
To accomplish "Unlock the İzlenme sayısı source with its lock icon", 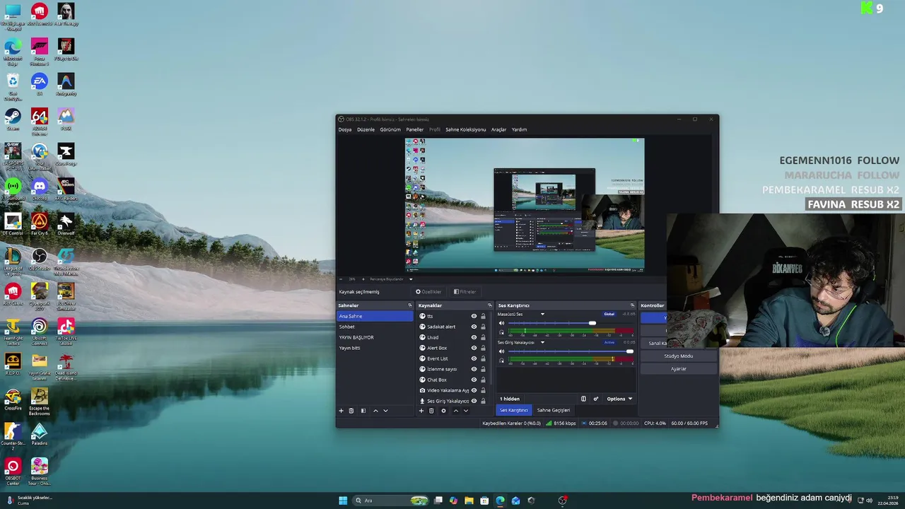I will (x=483, y=369).
